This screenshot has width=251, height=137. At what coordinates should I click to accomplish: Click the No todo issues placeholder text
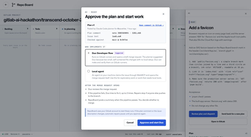[45, 45]
